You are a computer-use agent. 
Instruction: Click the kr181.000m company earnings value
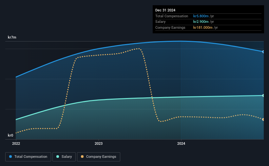pos(203,27)
